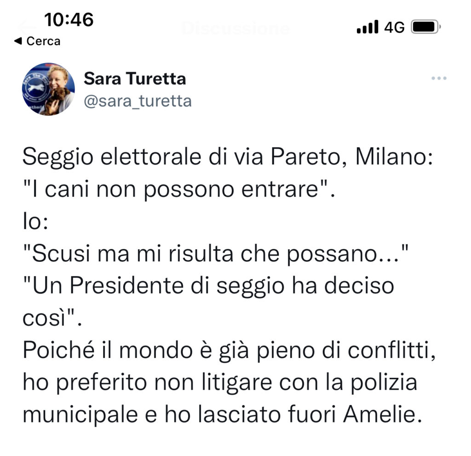Viewport: 471px width, 456px height.
Task: Tap the line "Un Presidente di seggio ha deciso"
Action: [x=208, y=286]
